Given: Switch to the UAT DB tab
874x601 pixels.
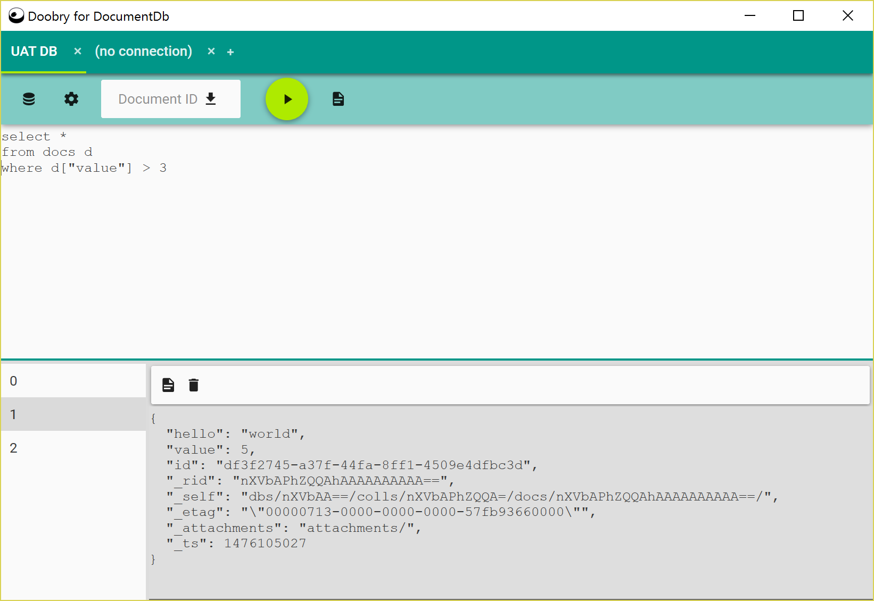Looking at the screenshot, I should pos(34,52).
